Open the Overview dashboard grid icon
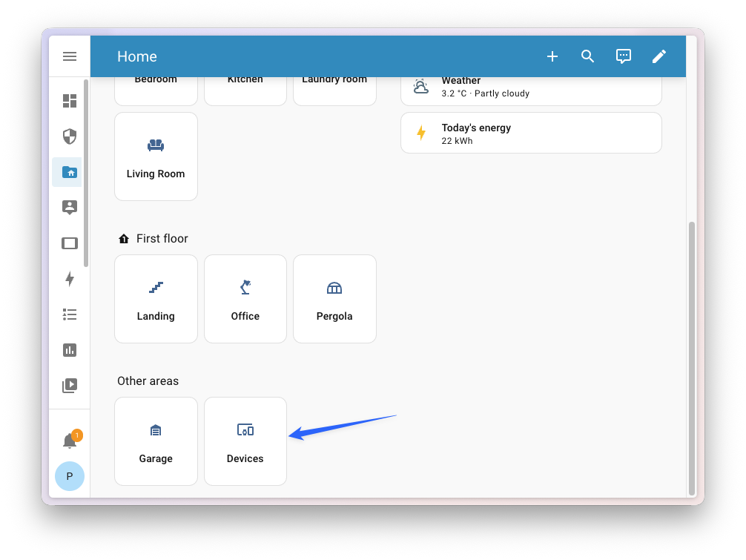The width and height of the screenshot is (746, 560). pyautogui.click(x=69, y=101)
